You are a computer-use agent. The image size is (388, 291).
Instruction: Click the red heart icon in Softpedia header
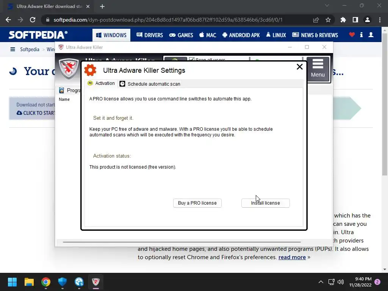click(352, 34)
